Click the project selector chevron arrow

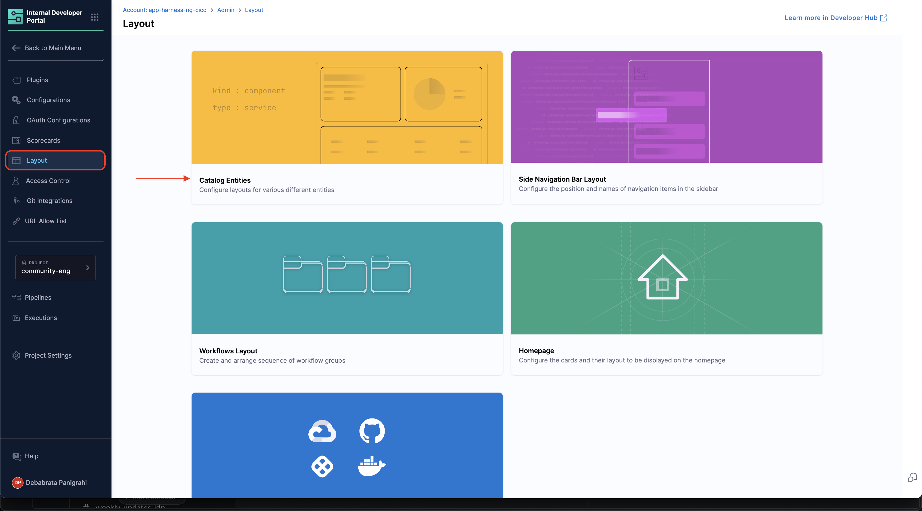tap(88, 267)
